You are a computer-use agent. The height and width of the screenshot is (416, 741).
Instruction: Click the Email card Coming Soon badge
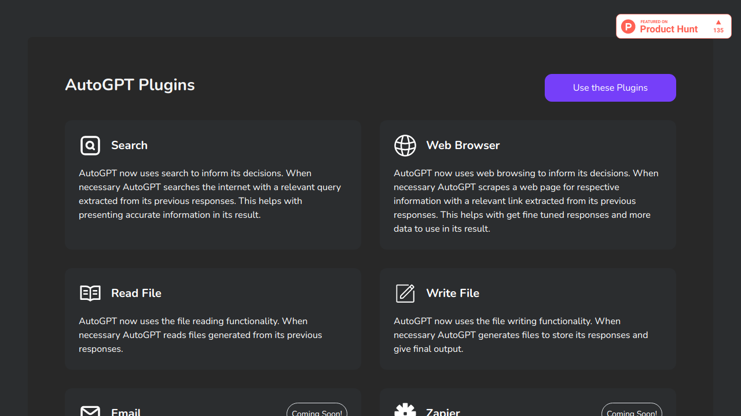coord(317,410)
